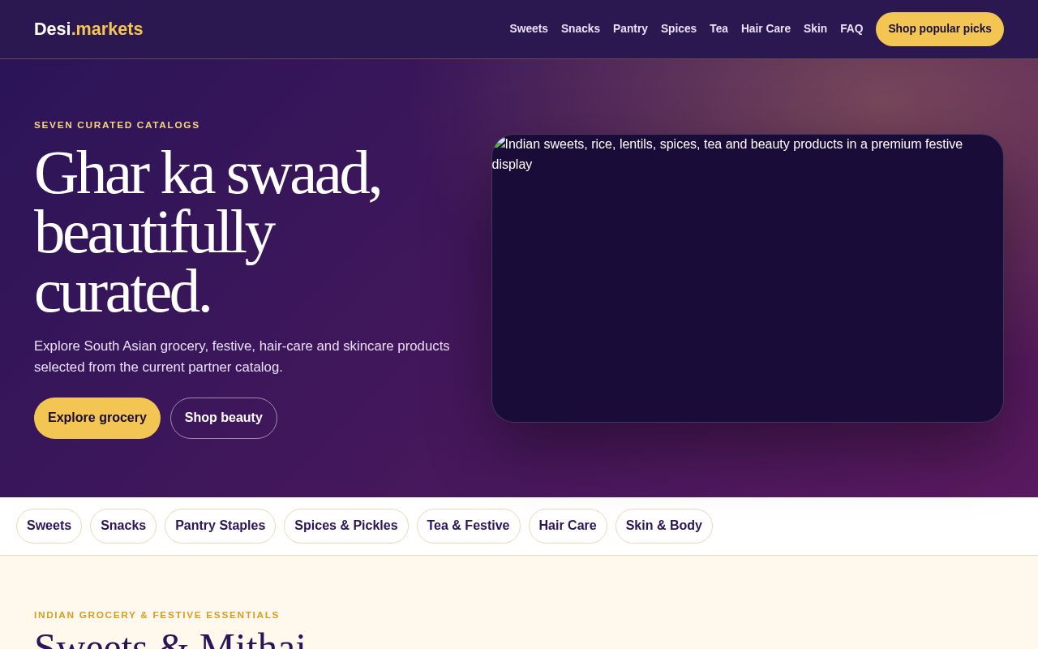This screenshot has height=649, width=1038.
Task: Click the 'Seven curated catalogs' text
Action: [117, 125]
